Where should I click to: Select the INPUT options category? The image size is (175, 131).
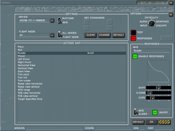click(144, 26)
